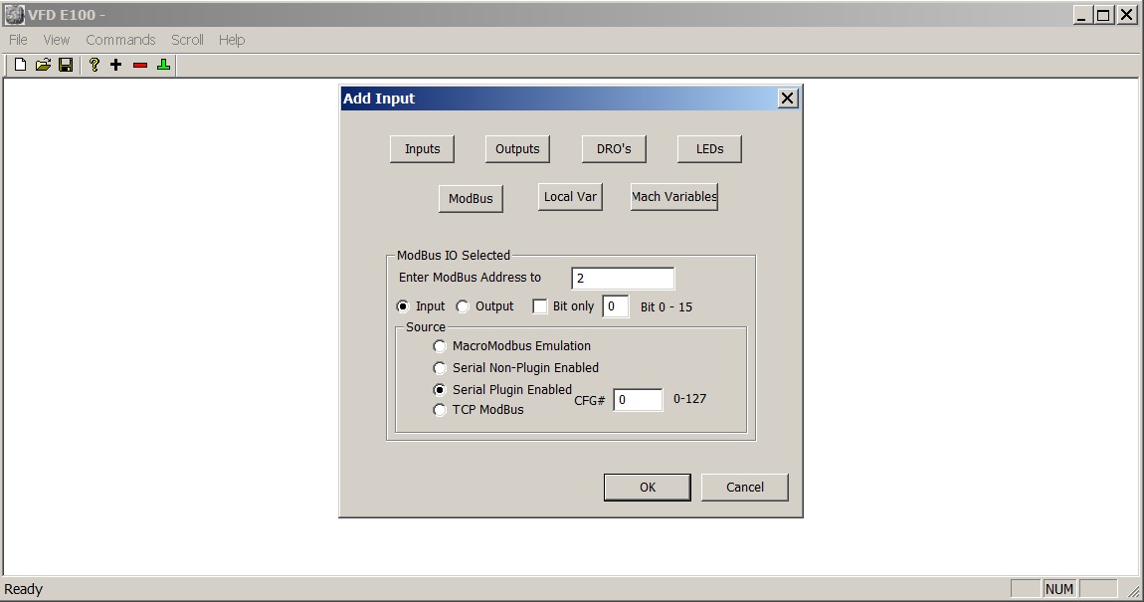Click the Open folder toolbar icon
1144x602 pixels.
point(43,65)
